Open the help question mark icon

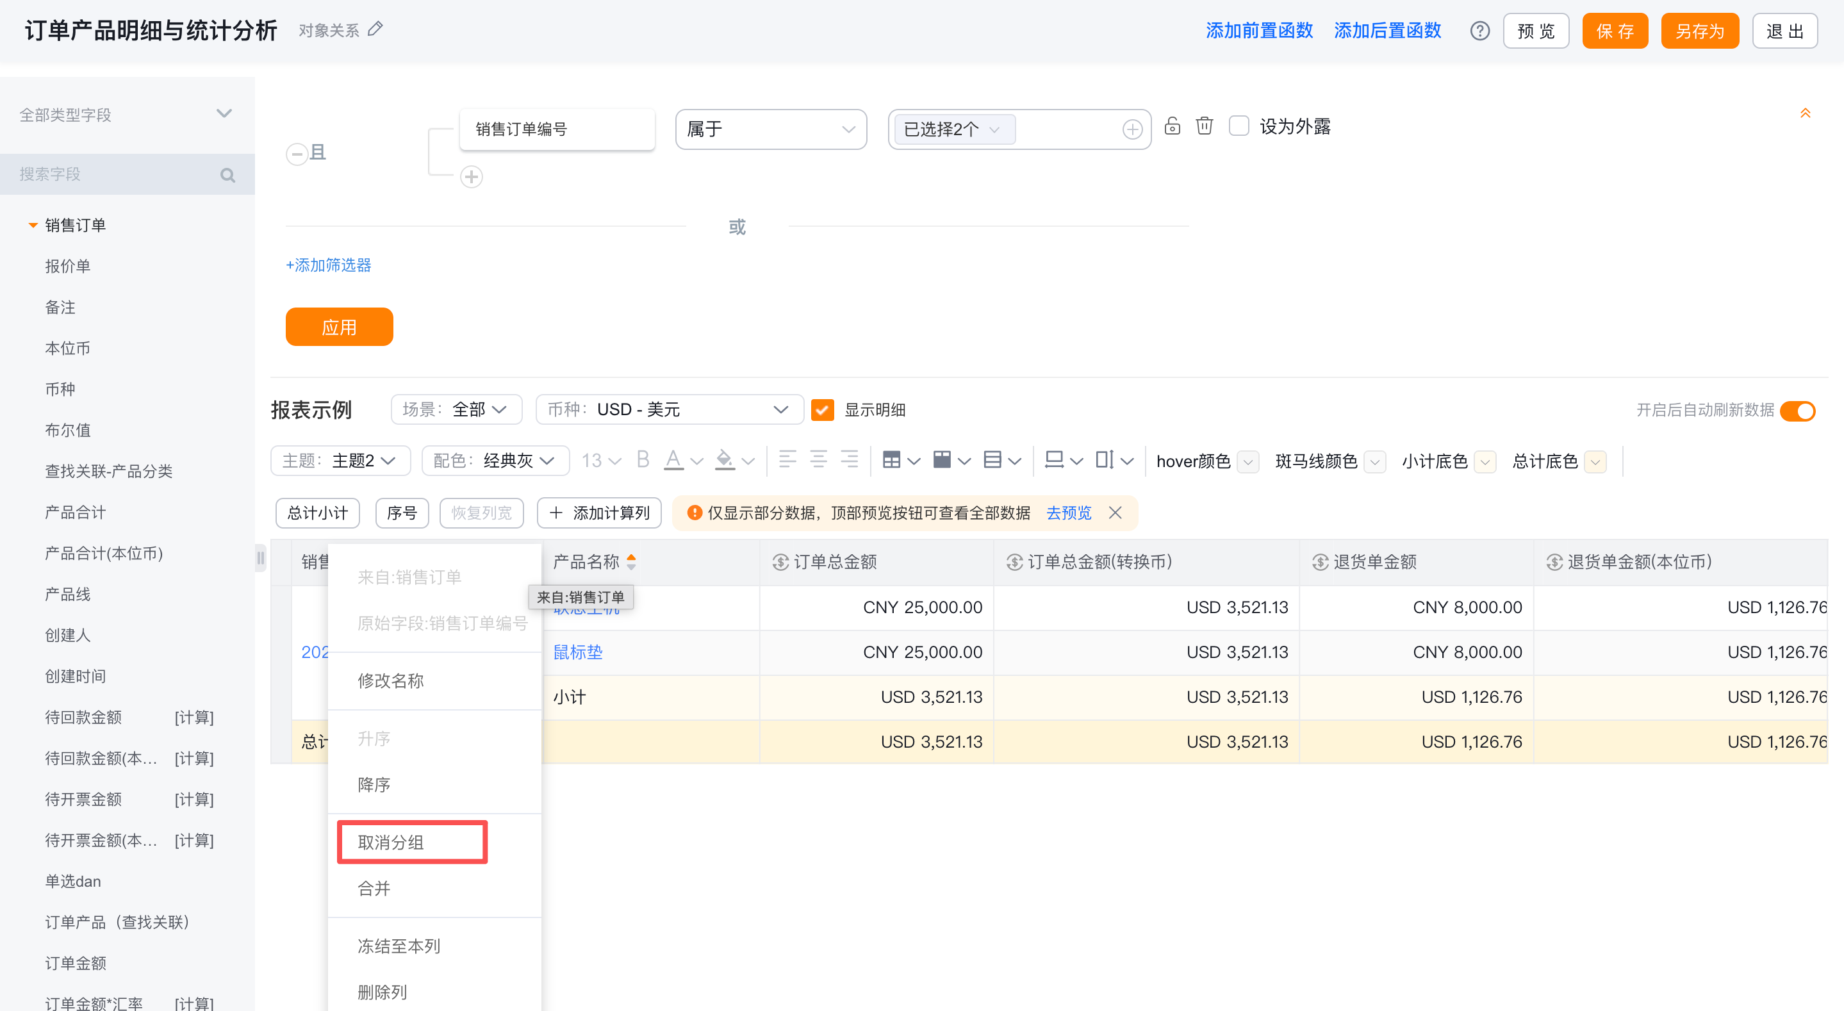(x=1479, y=31)
